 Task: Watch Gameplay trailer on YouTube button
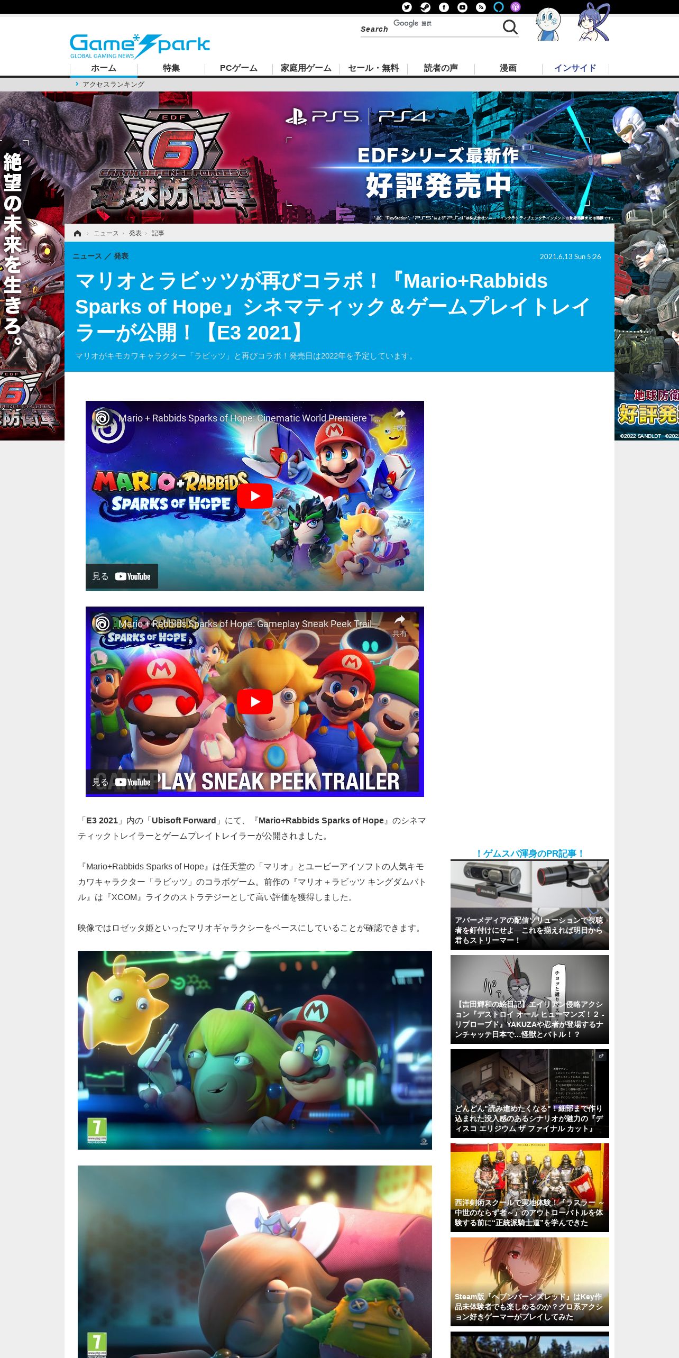122,782
